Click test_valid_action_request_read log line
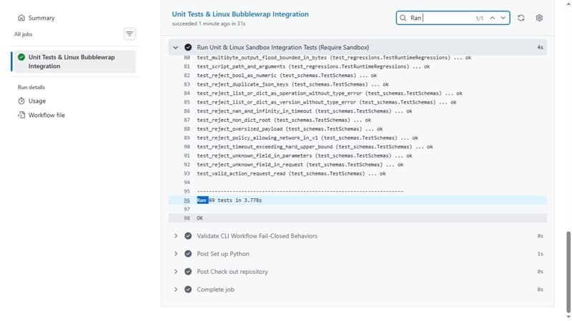The height and width of the screenshot is (321, 572). (291, 173)
